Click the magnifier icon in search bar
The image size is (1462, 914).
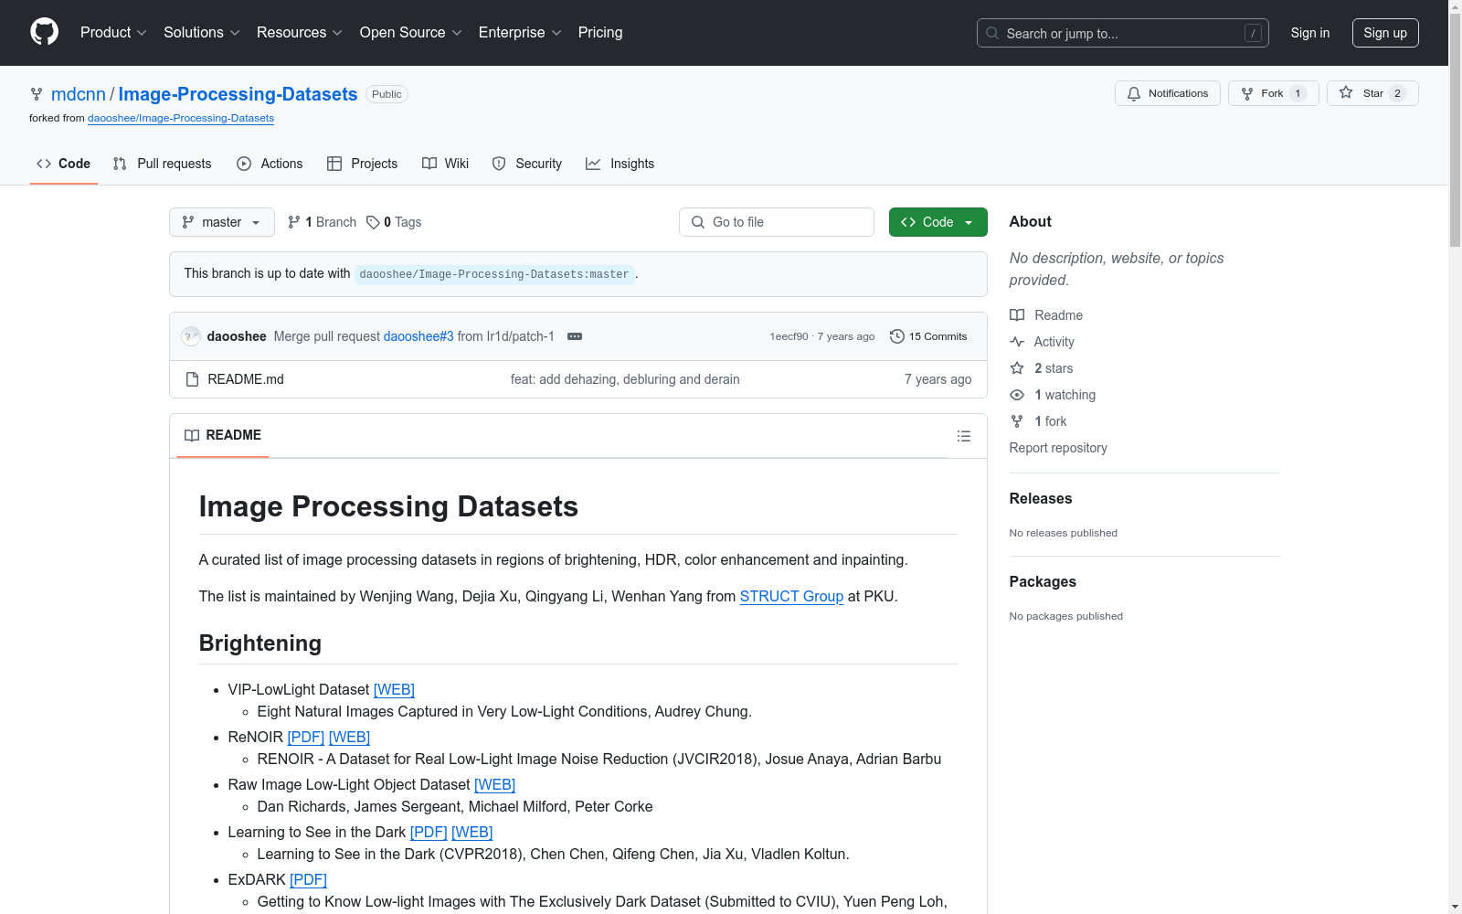tap(992, 33)
